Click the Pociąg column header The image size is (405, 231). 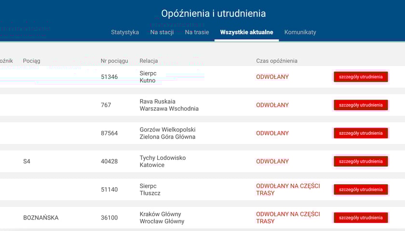pos(31,61)
